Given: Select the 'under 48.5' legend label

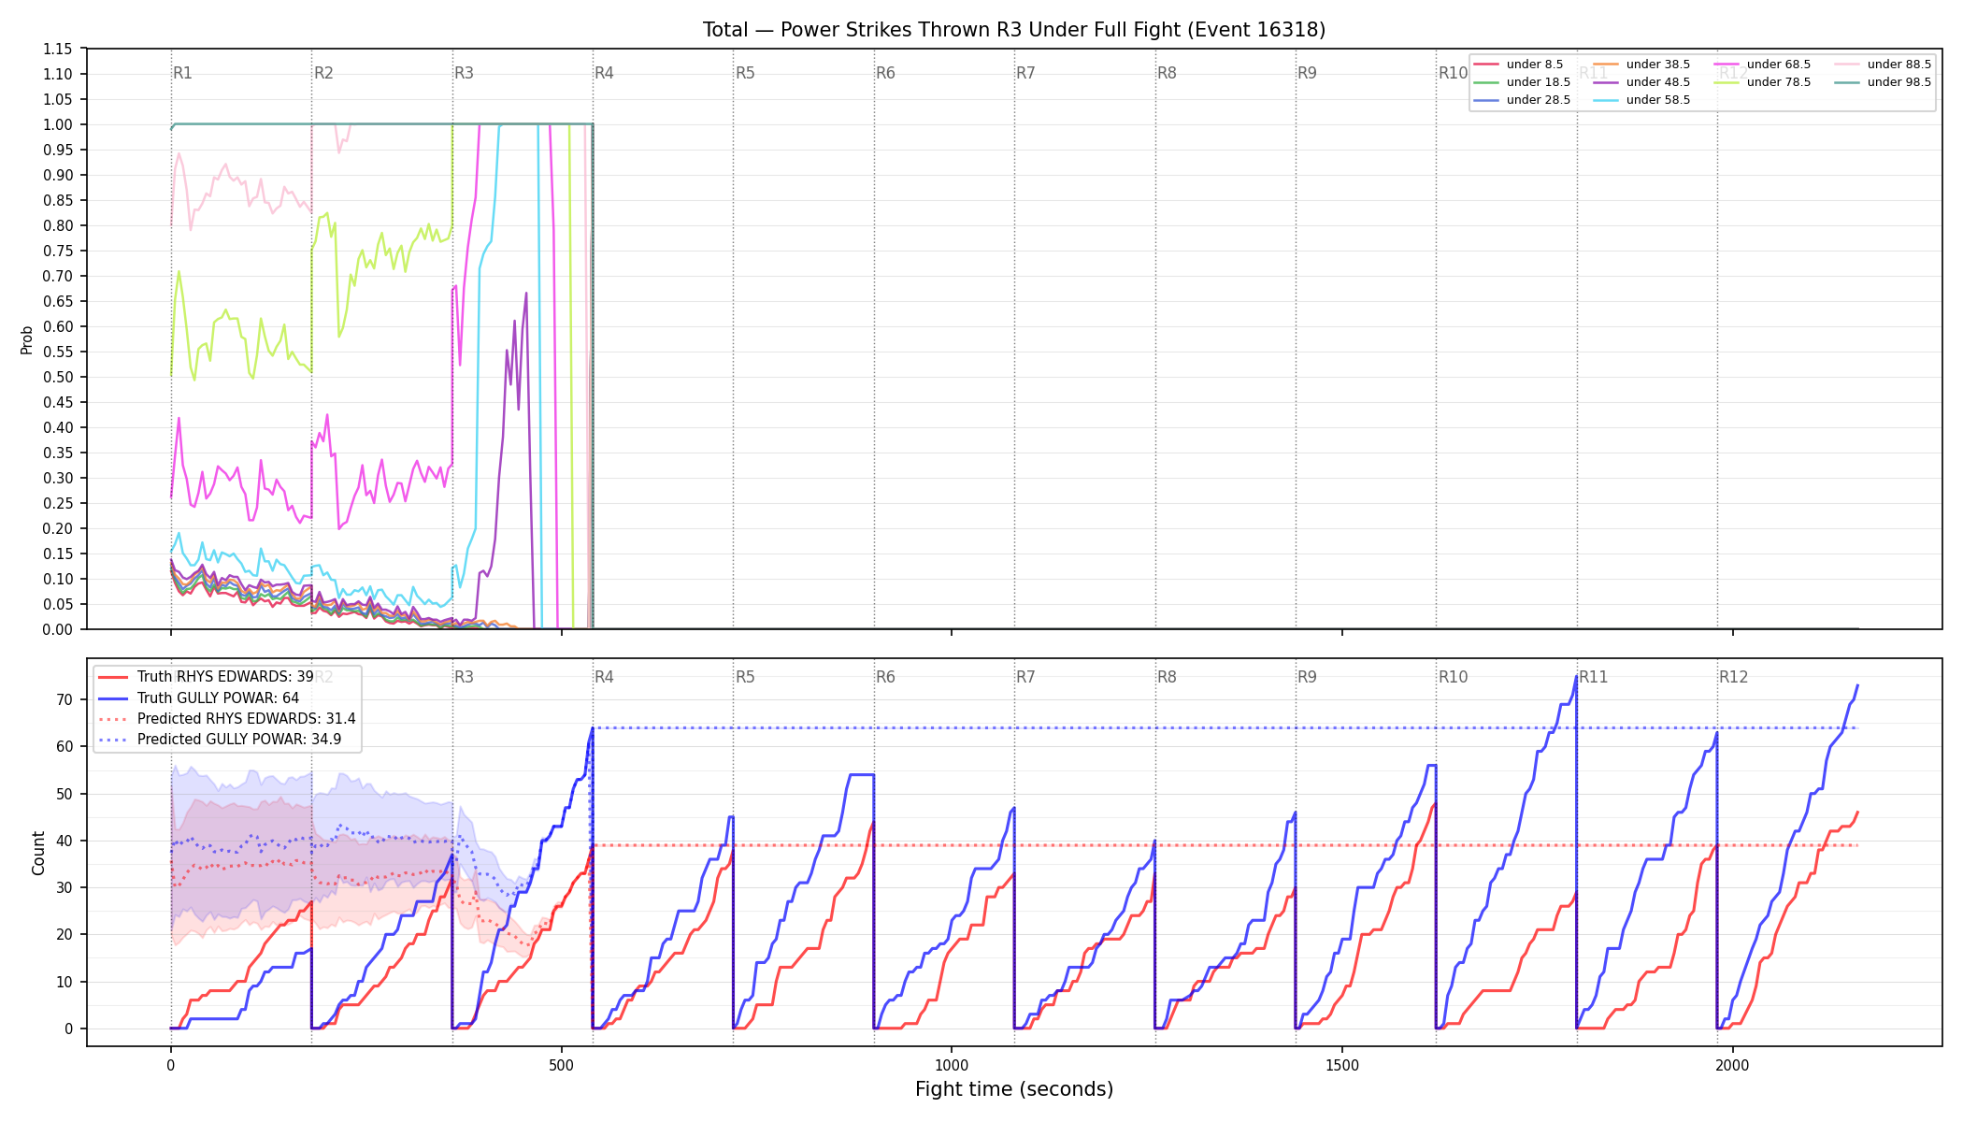Looking at the screenshot, I should point(1658,82).
